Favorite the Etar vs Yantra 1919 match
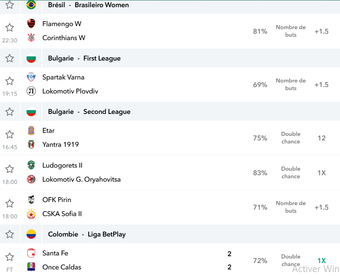 (x=9, y=134)
